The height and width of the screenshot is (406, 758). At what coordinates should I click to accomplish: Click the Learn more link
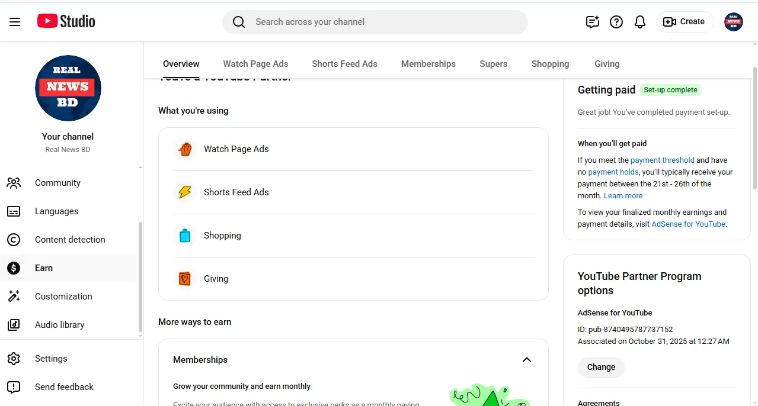click(623, 196)
